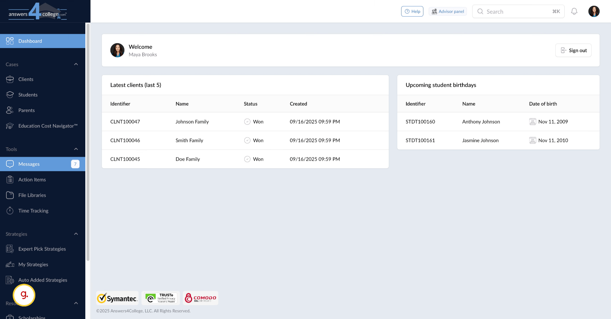Open the Education Cost Navigator tool
Screen dimensions: 611x319
point(10,126)
